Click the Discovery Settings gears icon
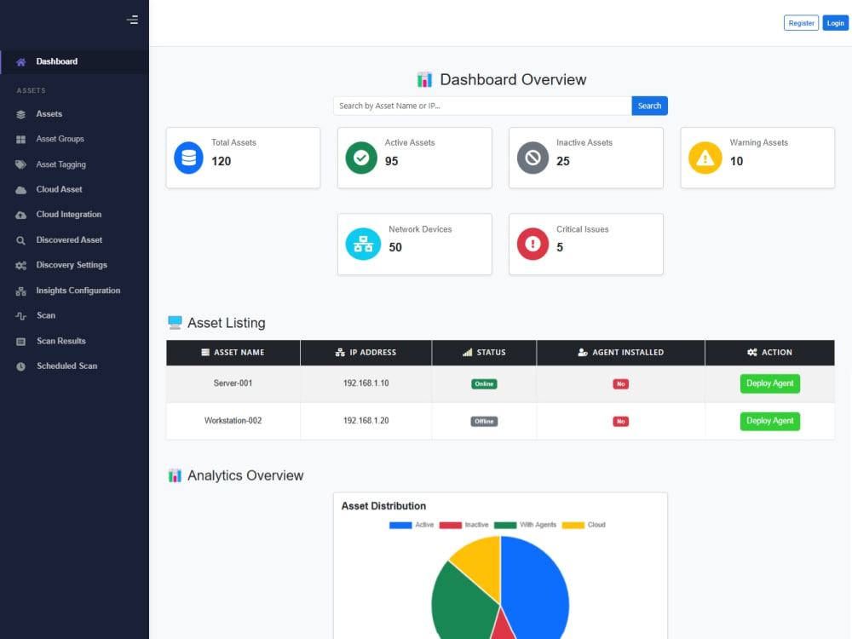 coord(20,266)
